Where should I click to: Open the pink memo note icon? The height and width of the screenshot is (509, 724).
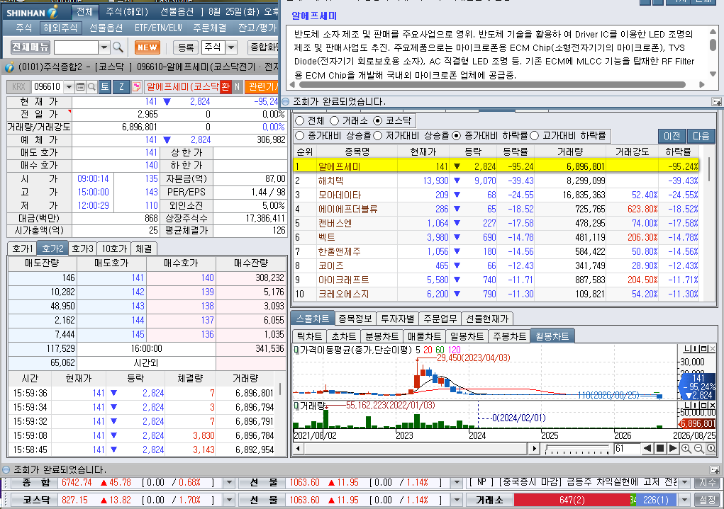(136, 86)
